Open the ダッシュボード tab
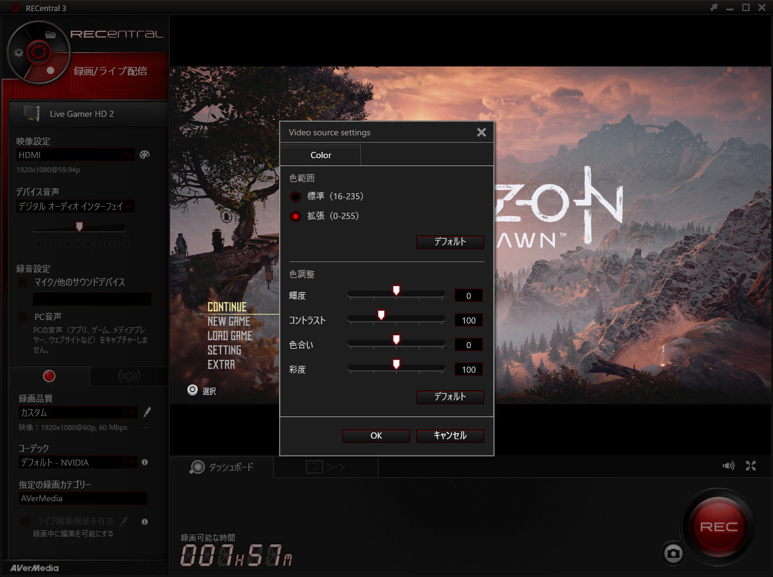Viewport: 773px width, 577px height. (x=222, y=467)
